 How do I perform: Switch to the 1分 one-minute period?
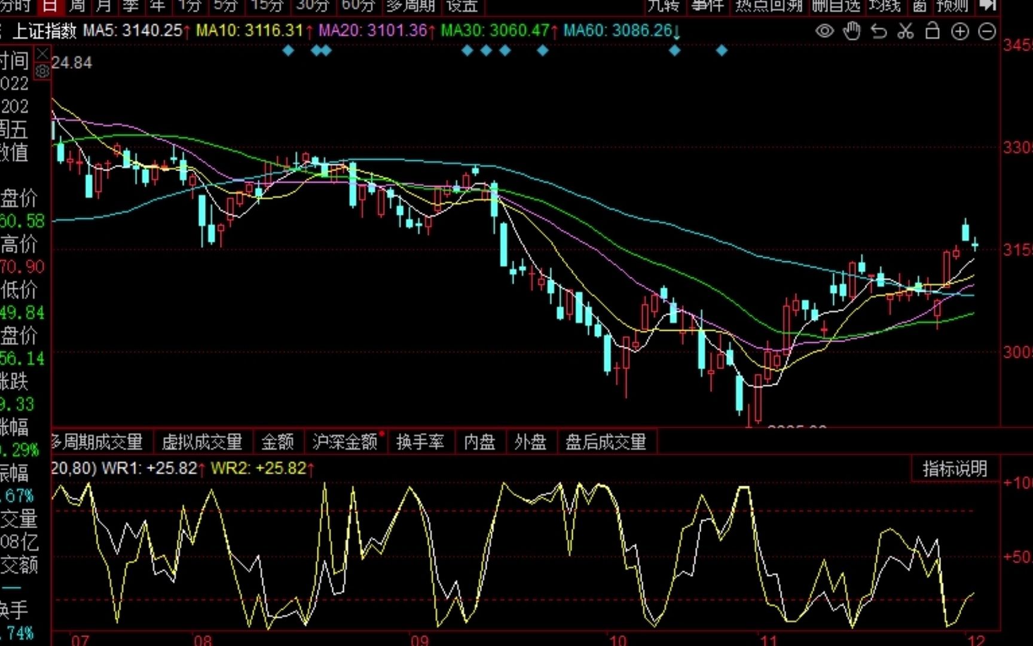coord(190,5)
